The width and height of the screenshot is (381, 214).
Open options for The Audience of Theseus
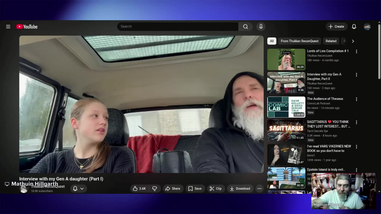(356, 99)
